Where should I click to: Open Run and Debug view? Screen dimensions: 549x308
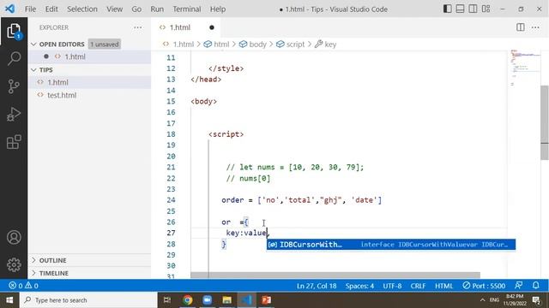(14, 114)
